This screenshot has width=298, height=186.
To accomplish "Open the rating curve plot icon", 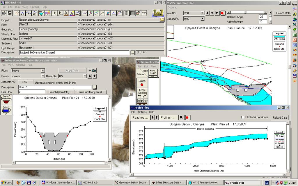I will click(x=102, y=13).
